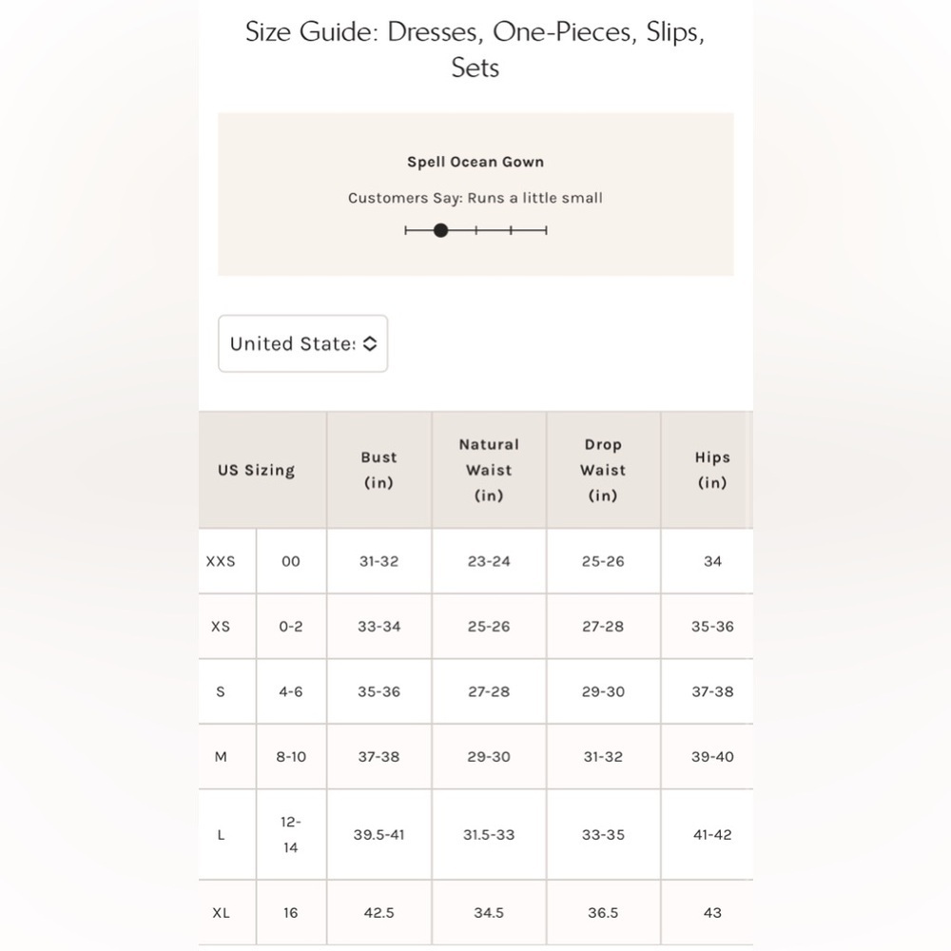The height and width of the screenshot is (951, 951).
Task: Click the Size Guide title text
Action: coord(475,49)
